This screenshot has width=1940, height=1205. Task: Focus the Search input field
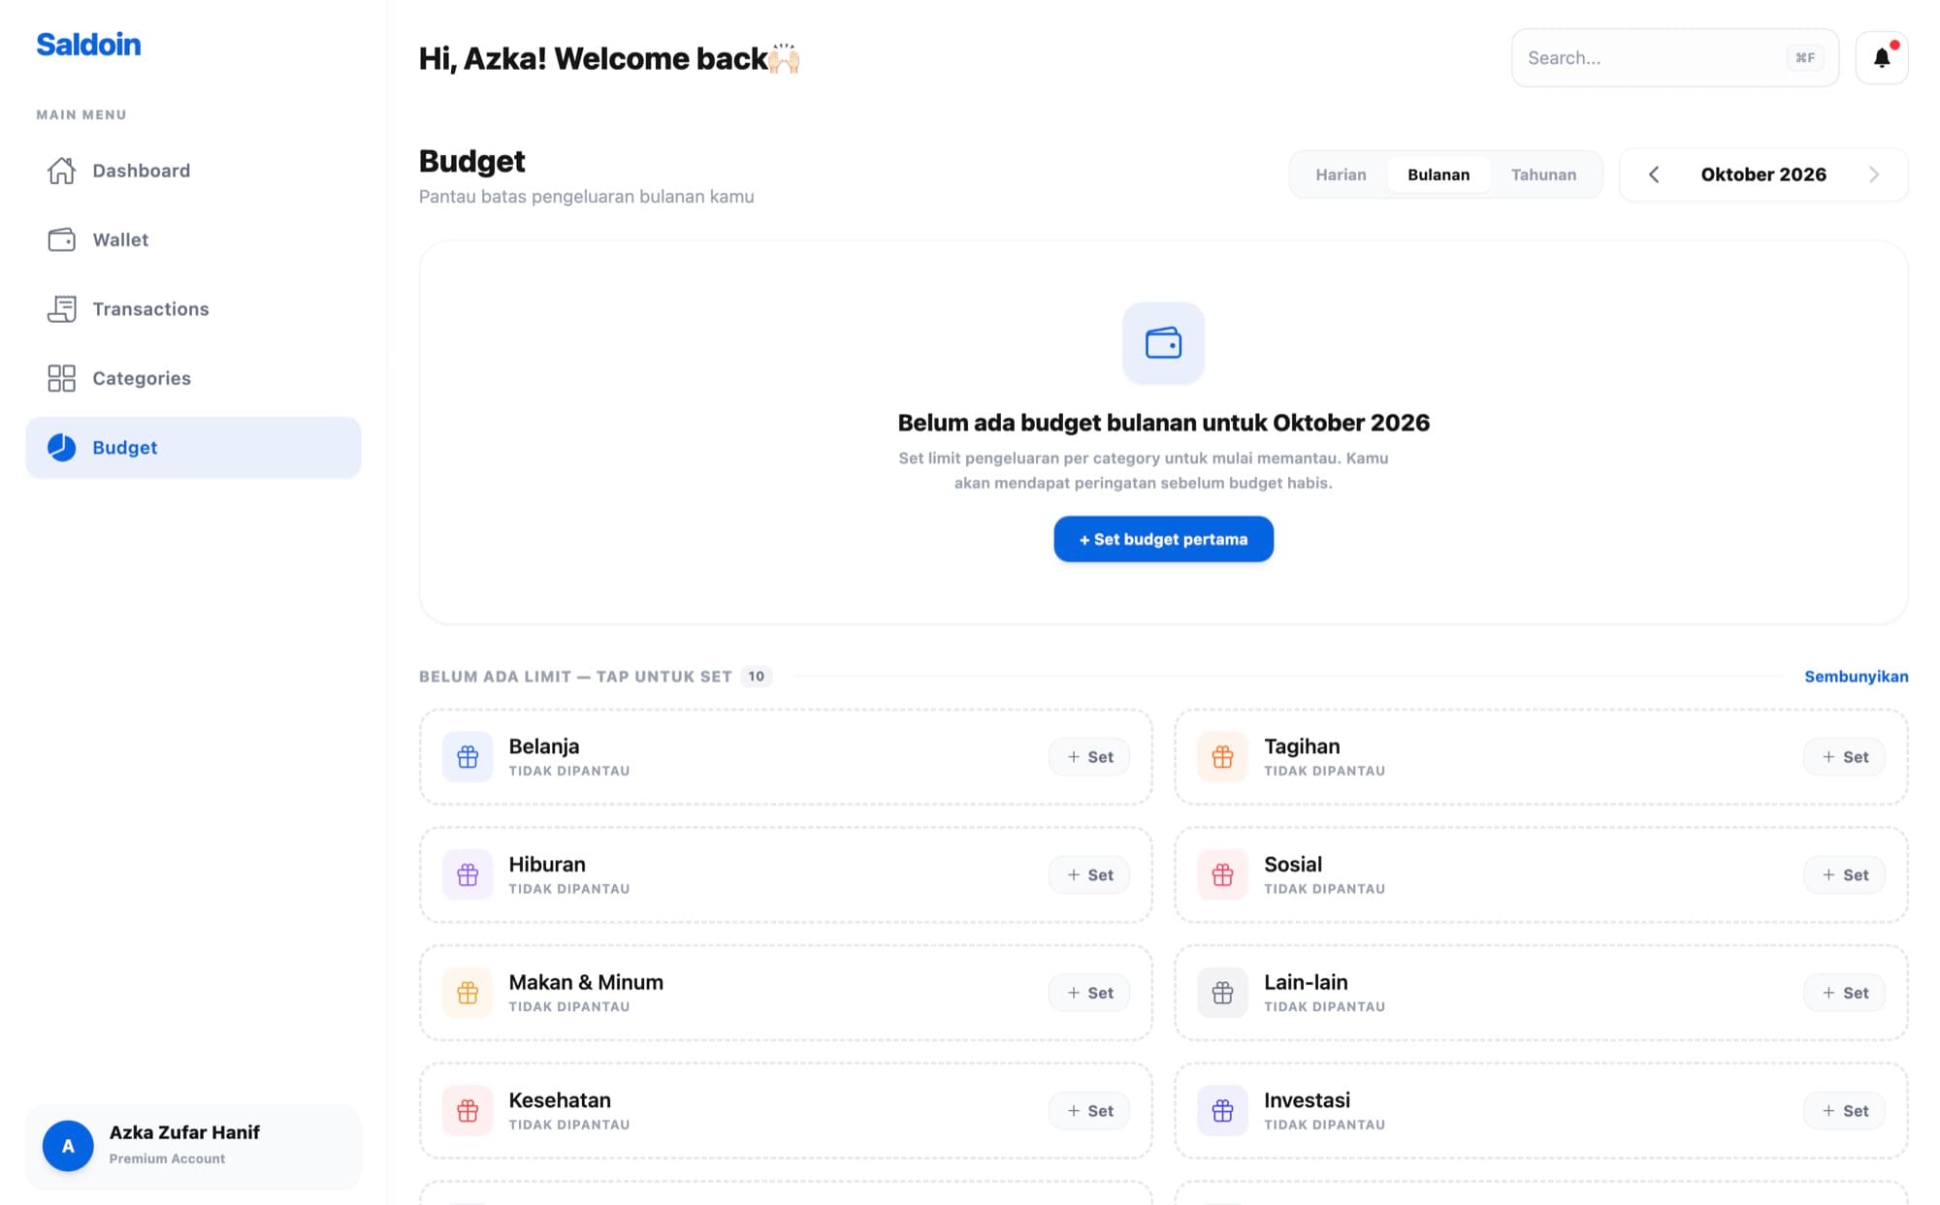tap(1674, 58)
